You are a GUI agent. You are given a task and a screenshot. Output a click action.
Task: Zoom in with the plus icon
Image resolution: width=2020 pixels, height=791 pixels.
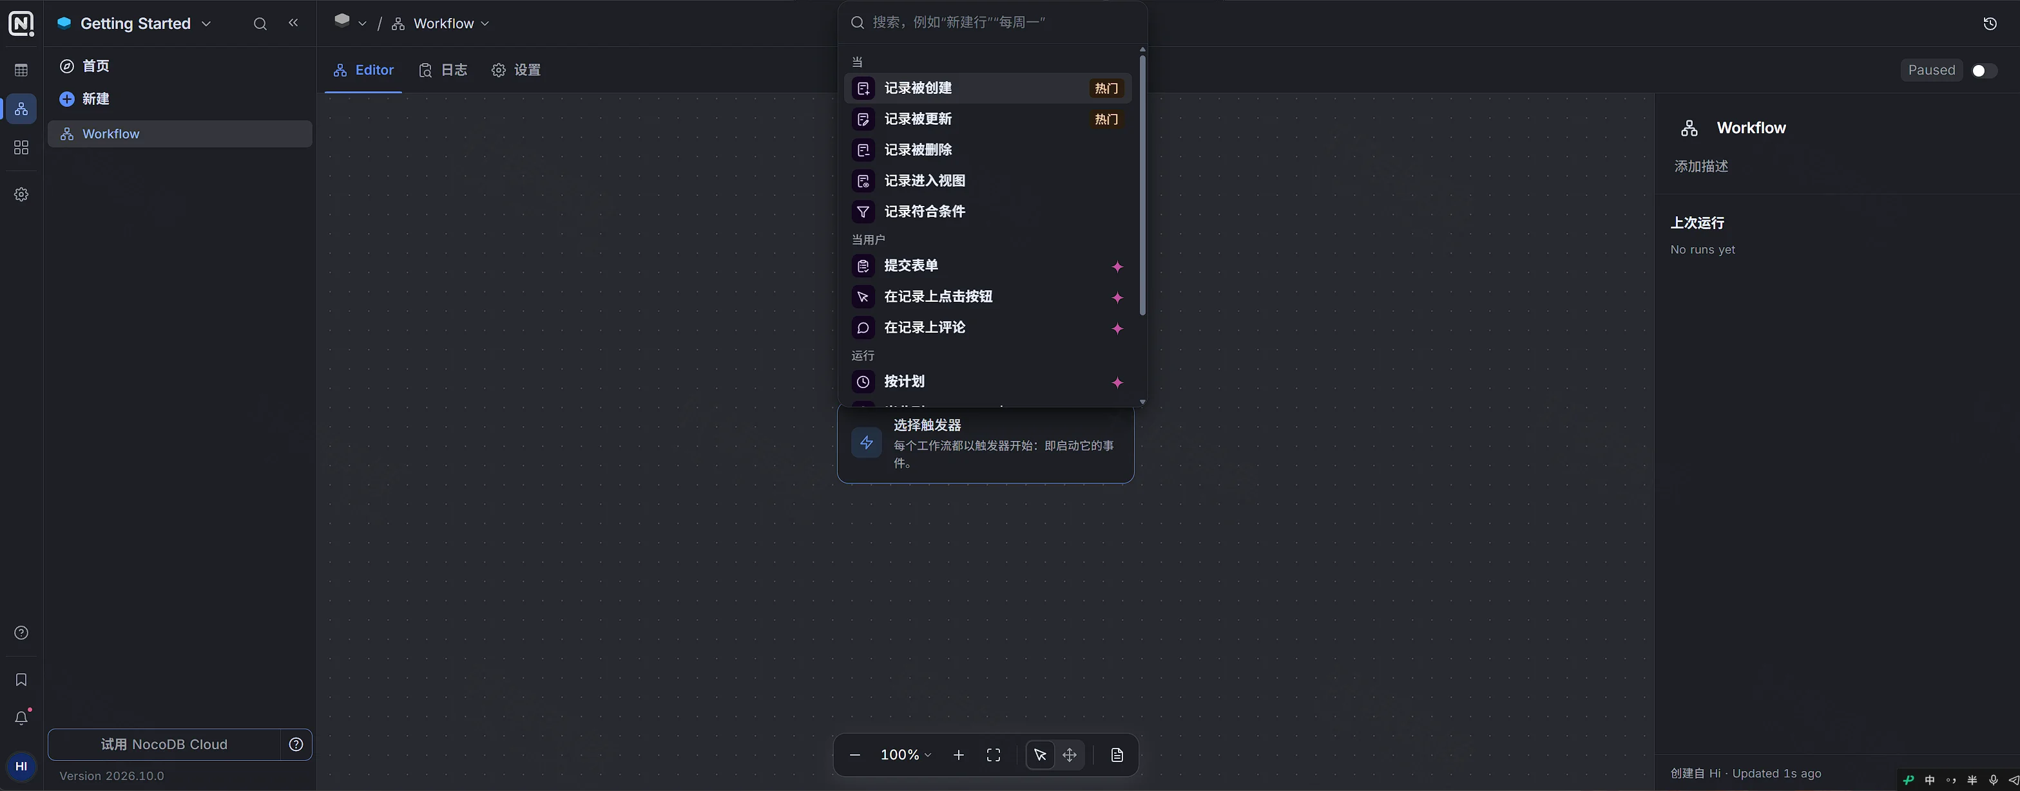click(x=958, y=755)
